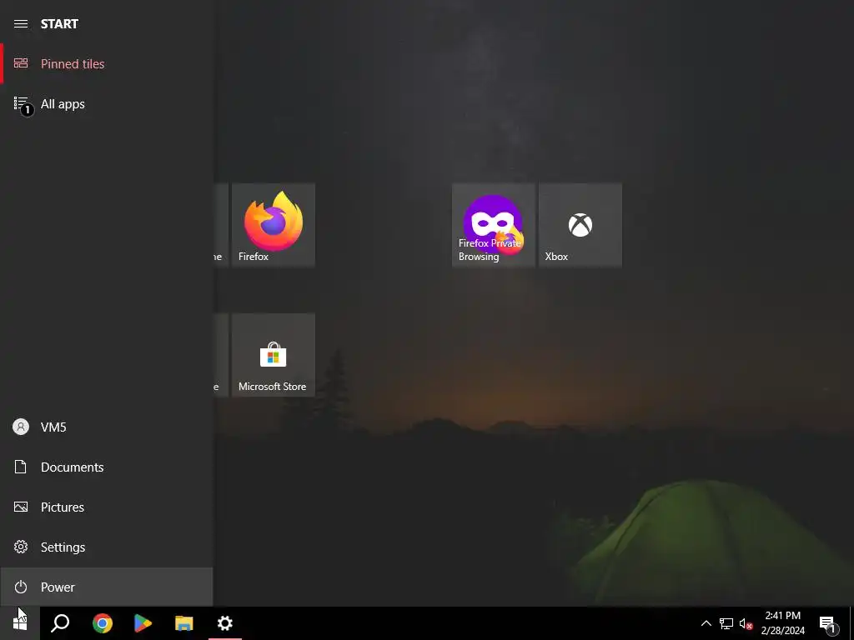Open Settings from Start sidebar

[107, 547]
